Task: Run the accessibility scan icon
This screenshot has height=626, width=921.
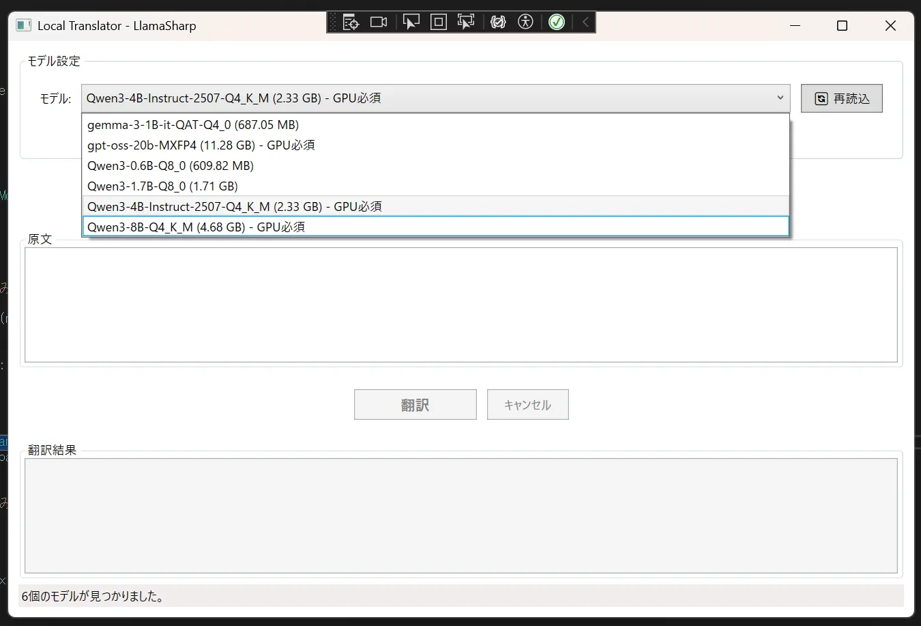Action: [525, 23]
